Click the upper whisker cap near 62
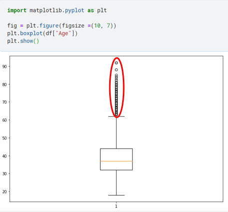 [116, 116]
